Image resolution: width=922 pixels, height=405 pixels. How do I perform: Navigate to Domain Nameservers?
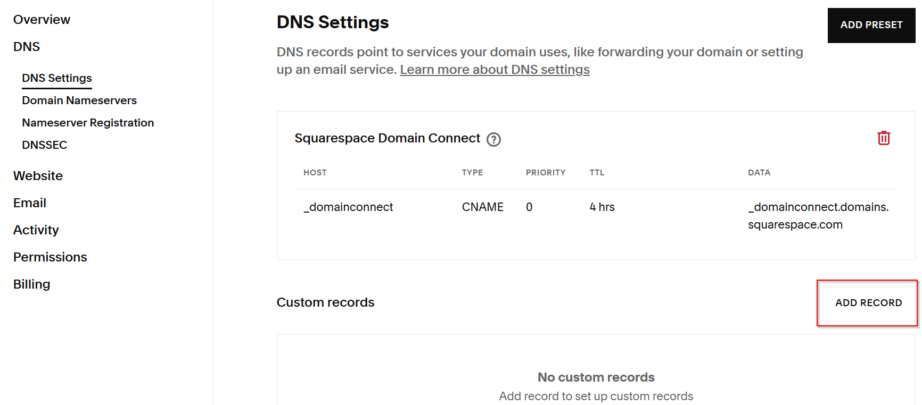pyautogui.click(x=79, y=100)
